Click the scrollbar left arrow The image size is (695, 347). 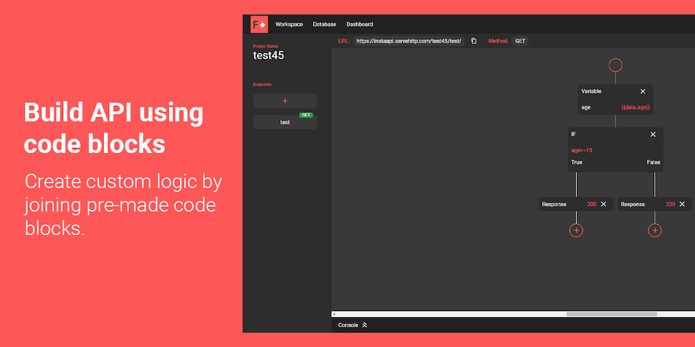tap(334, 314)
